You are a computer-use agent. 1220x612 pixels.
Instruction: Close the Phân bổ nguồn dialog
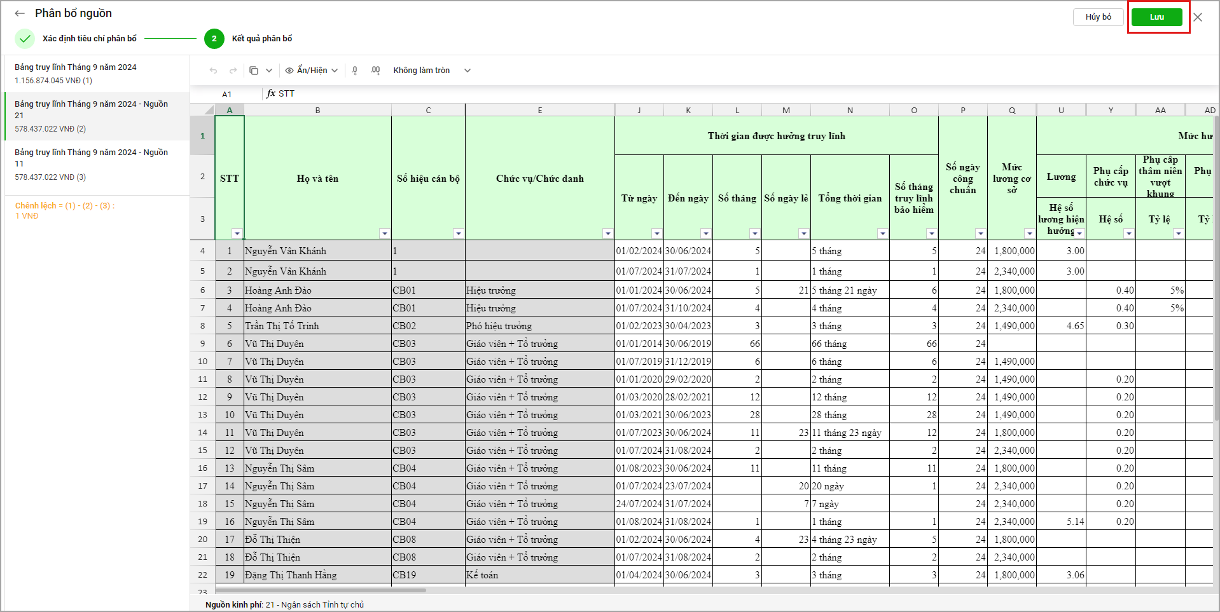point(1198,17)
